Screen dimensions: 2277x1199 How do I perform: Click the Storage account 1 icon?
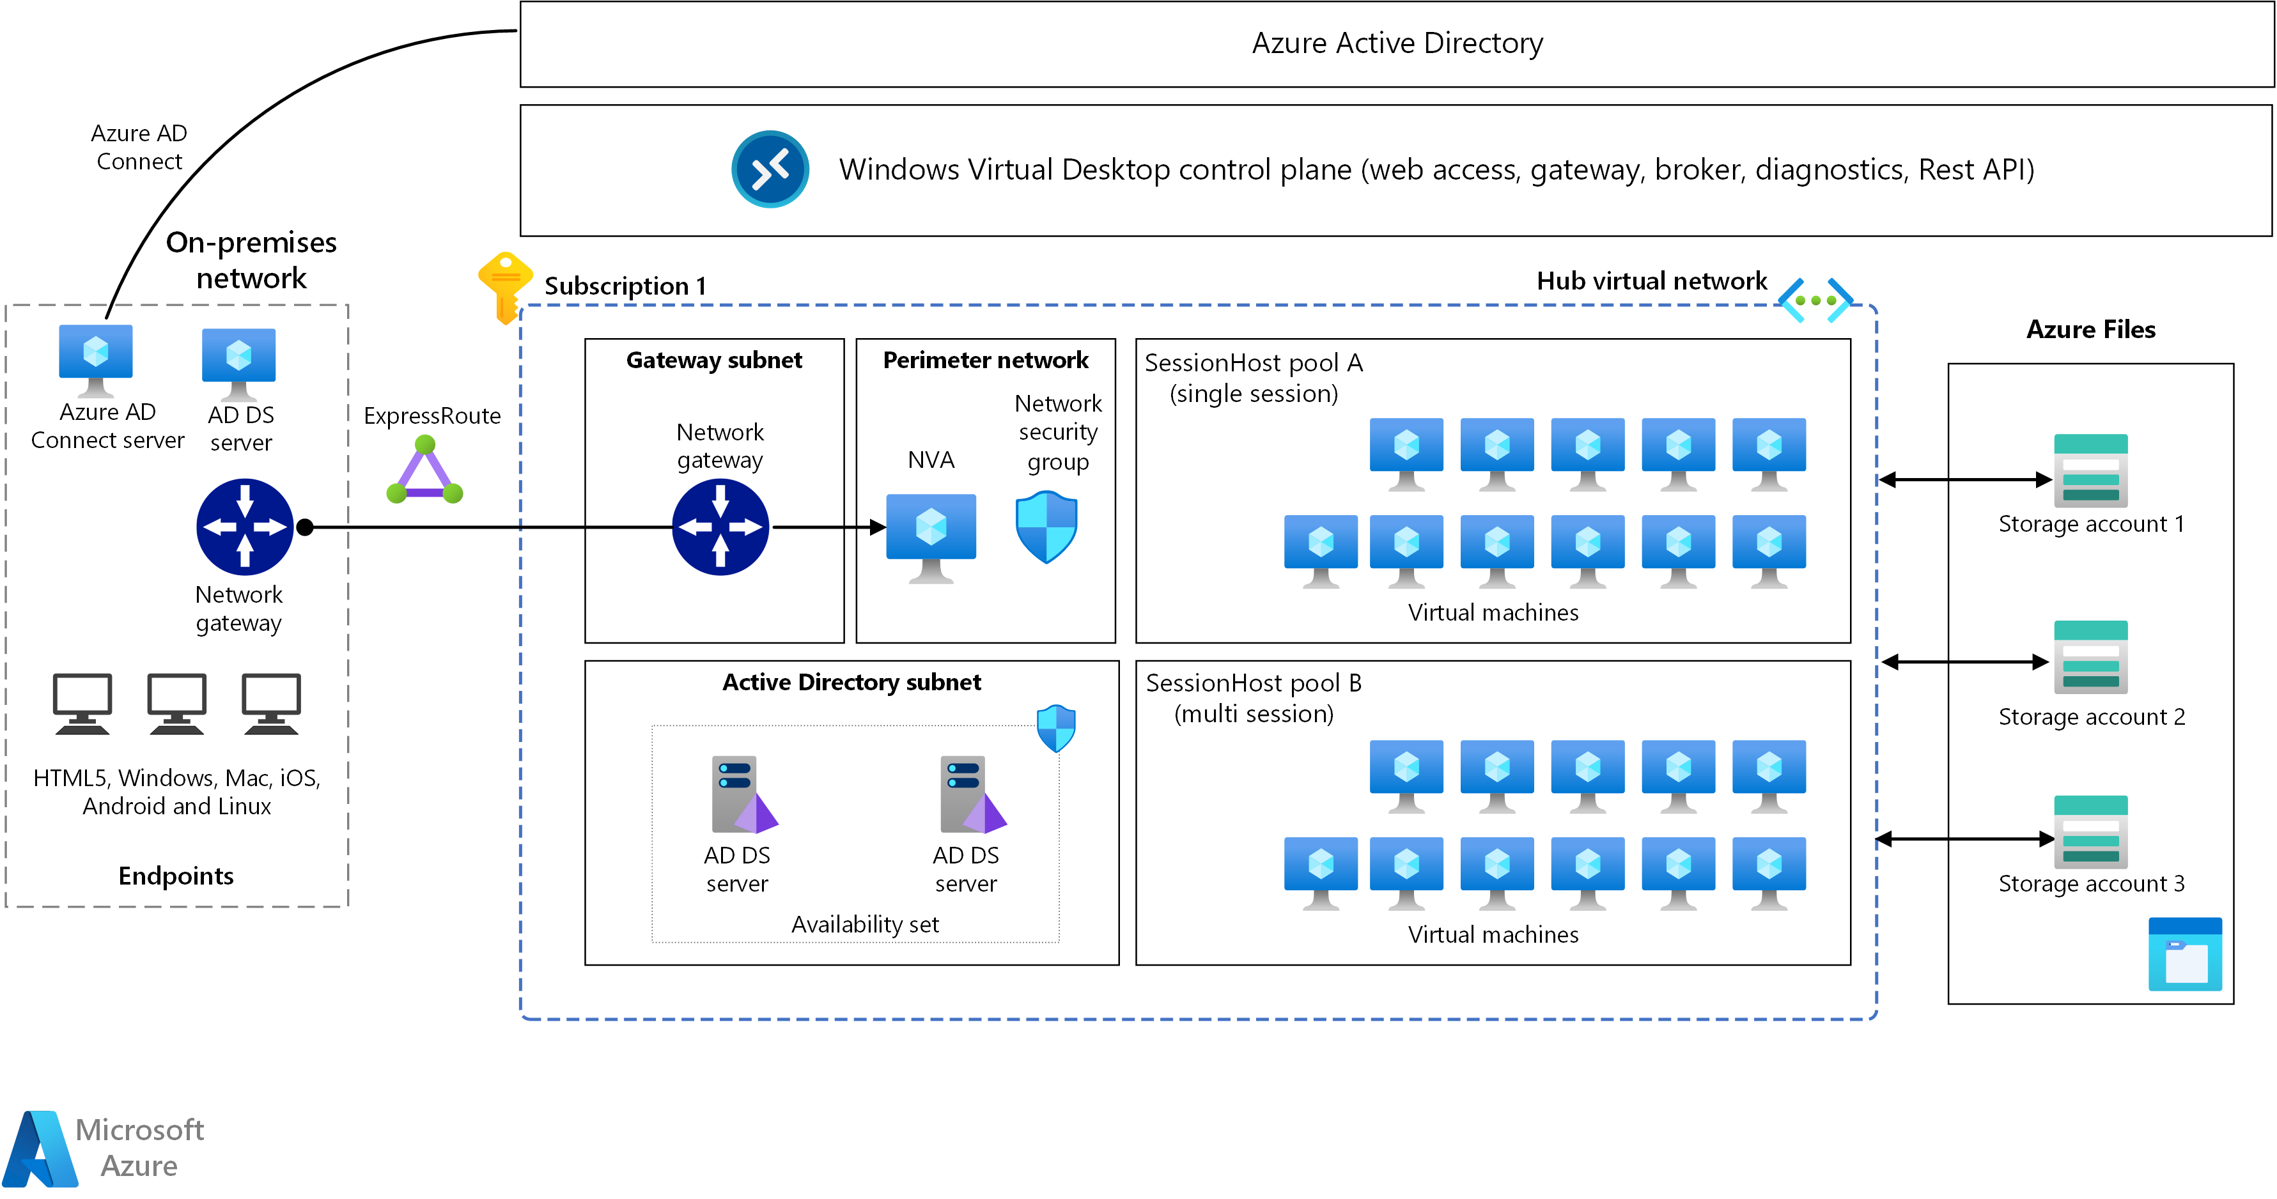(x=2090, y=470)
